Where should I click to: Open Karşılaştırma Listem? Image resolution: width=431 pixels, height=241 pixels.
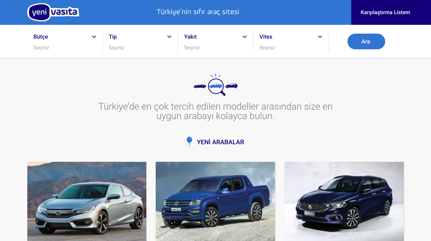[x=385, y=13]
